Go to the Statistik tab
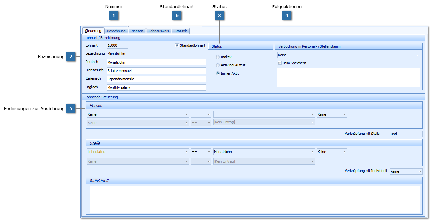The width and height of the screenshot is (431, 221). (181, 31)
